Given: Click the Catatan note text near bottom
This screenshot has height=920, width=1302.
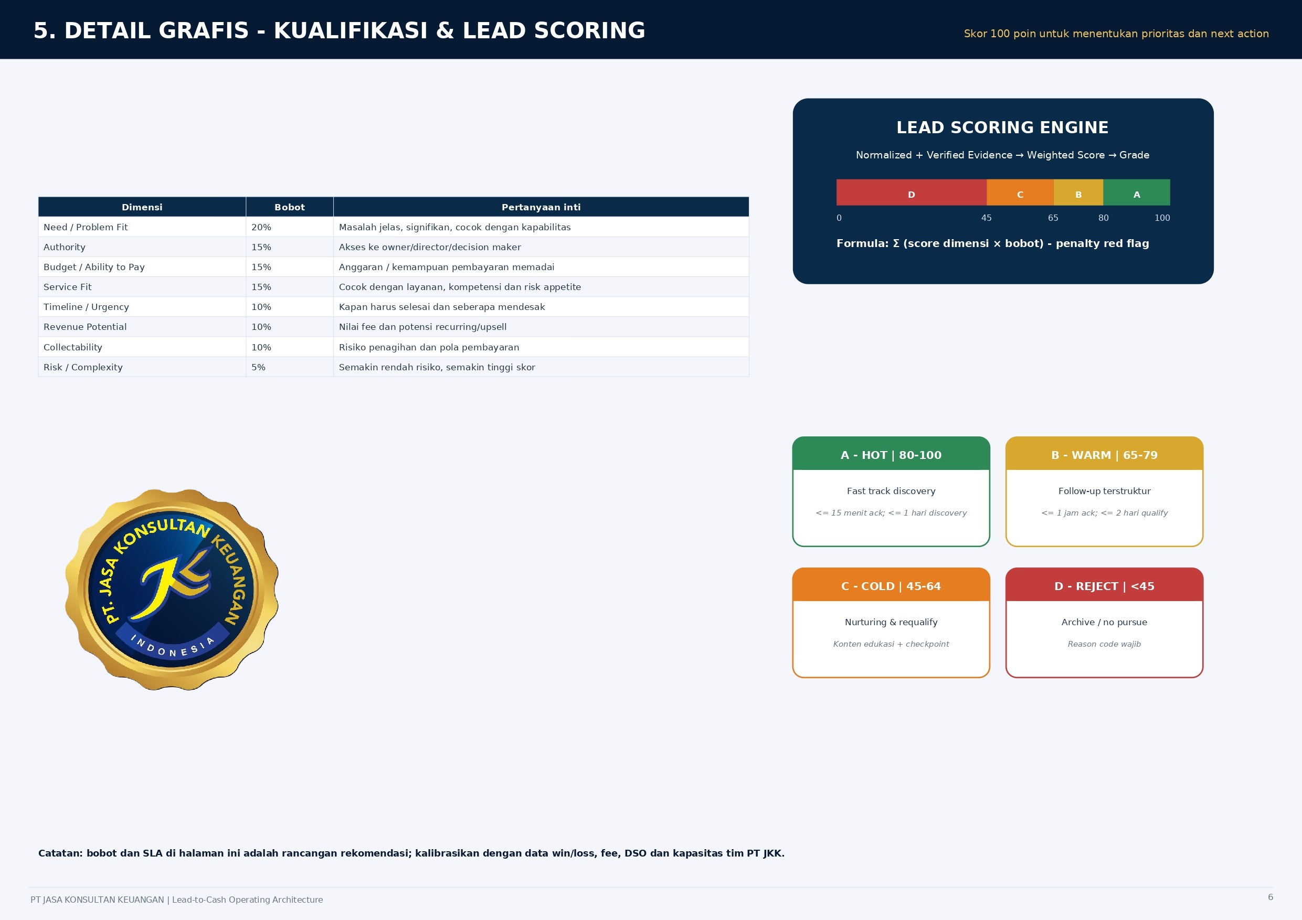Looking at the screenshot, I should [411, 853].
